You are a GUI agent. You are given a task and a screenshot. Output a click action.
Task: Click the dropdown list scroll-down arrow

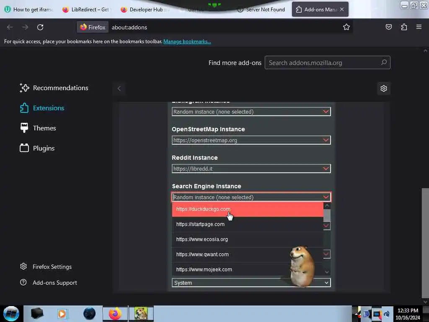pyautogui.click(x=327, y=272)
